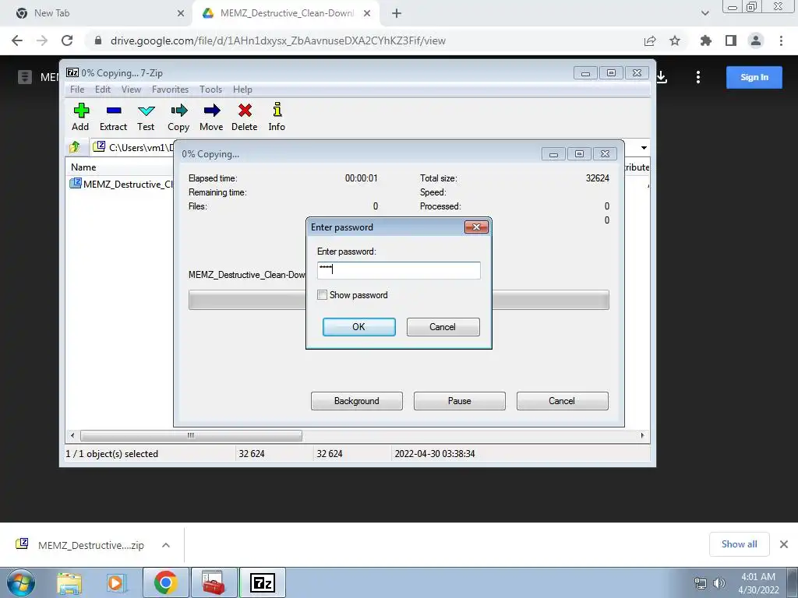Open the View menu in 7-Zip

pos(131,90)
